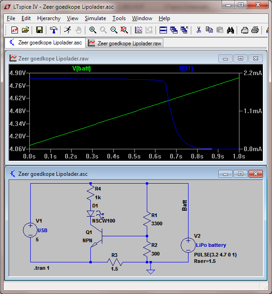
Task: Open the Edit menu
Action: pyautogui.click(x=26, y=18)
